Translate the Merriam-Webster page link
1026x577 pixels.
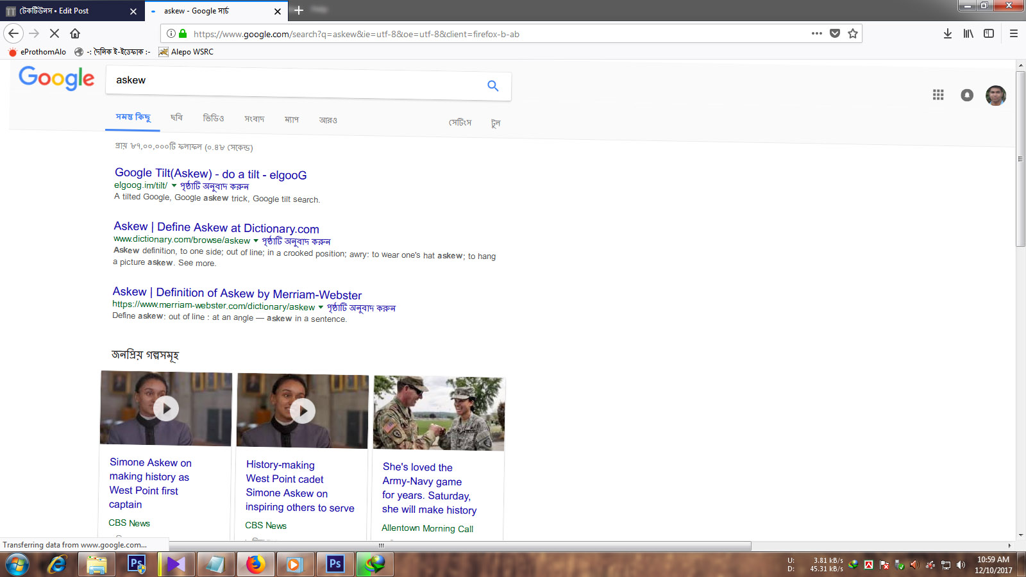361,308
